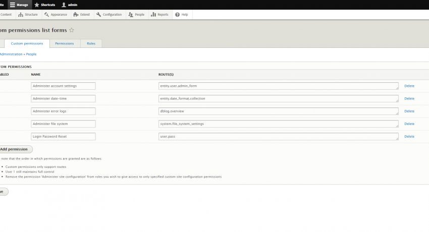Delete the Administer account settings permission
429x232 pixels.
(409, 86)
